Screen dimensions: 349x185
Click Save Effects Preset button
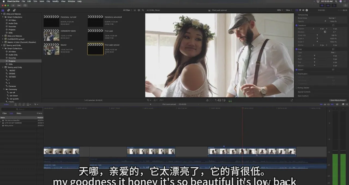pyautogui.click(x=338, y=100)
